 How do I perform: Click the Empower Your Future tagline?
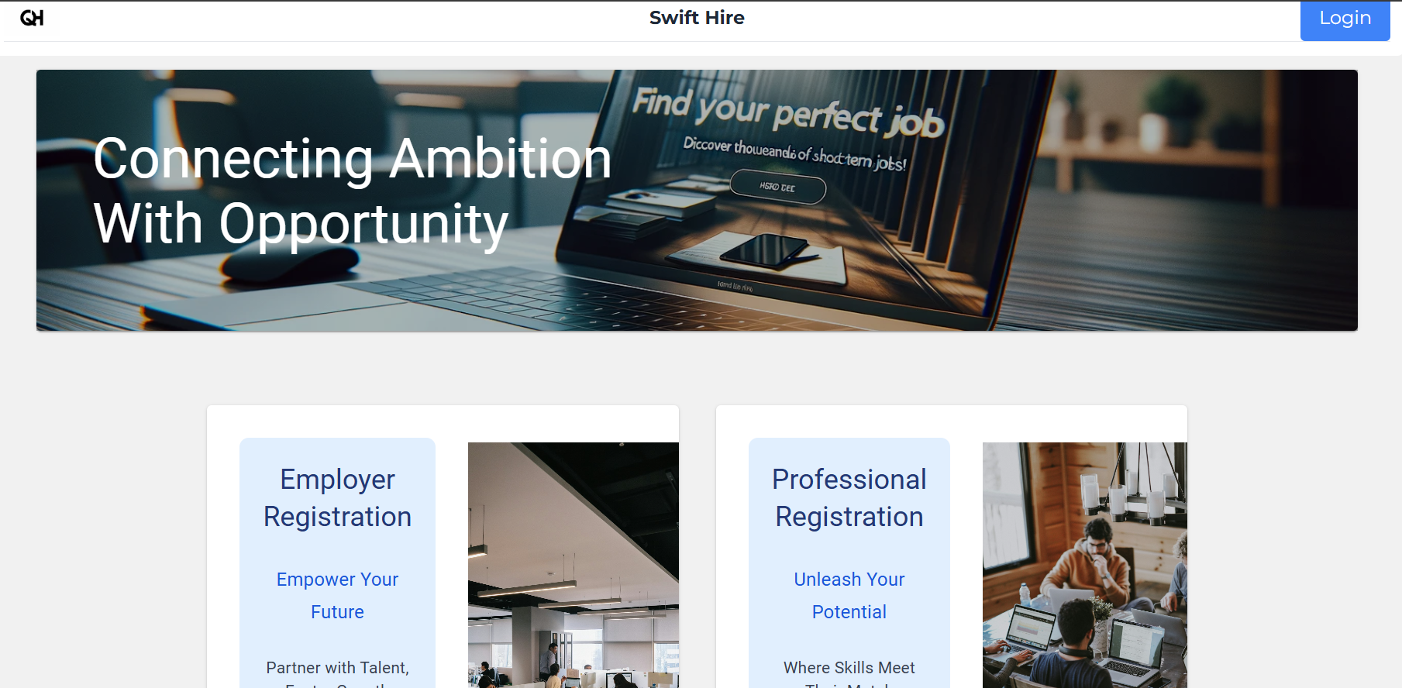click(337, 596)
